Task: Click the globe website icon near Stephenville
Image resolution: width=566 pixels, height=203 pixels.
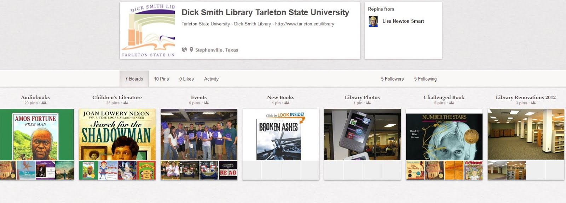Action: click(x=184, y=50)
